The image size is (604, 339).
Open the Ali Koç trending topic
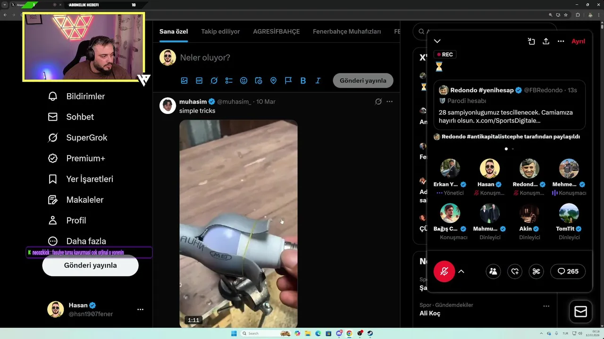click(430, 314)
